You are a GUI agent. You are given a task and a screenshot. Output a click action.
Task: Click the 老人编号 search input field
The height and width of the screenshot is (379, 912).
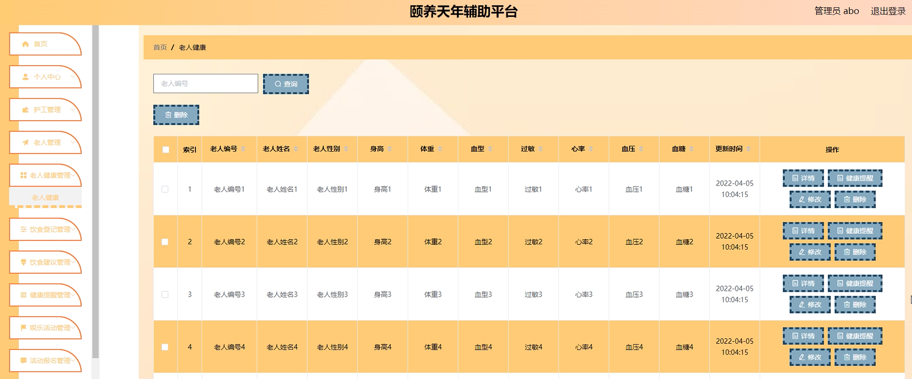click(206, 83)
